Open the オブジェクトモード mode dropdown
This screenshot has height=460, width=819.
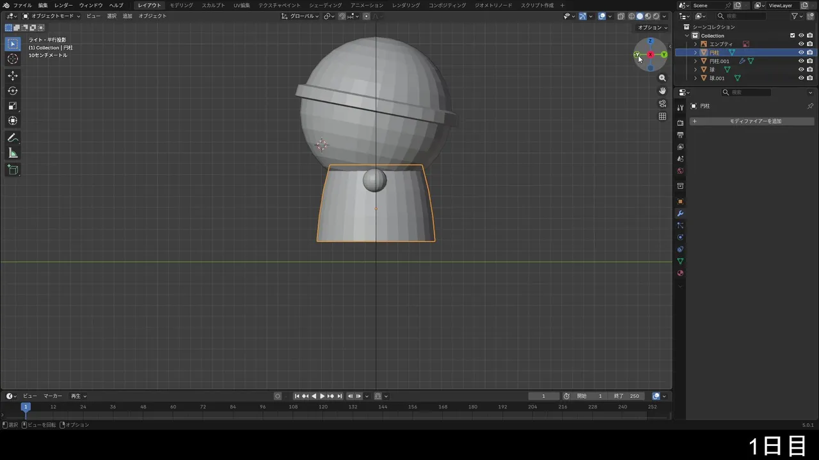[51, 16]
